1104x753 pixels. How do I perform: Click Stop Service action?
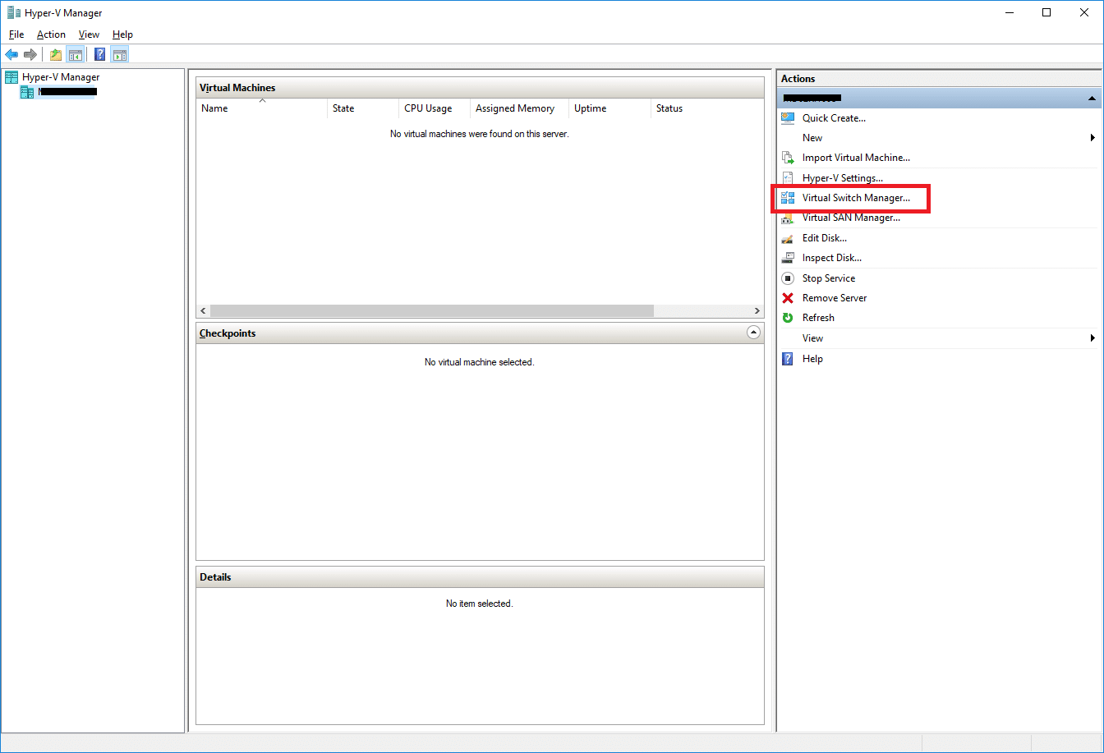pos(829,278)
